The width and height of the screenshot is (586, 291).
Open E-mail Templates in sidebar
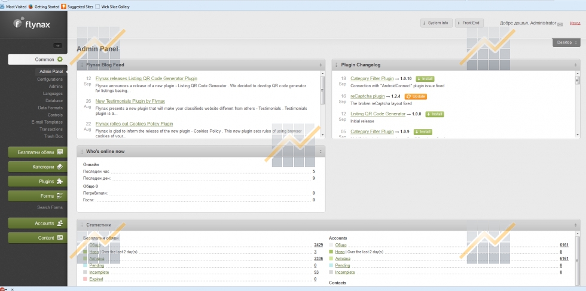47,122
